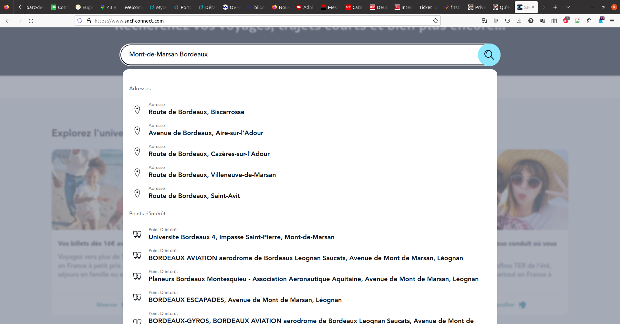Choose Route de Bordeaux, Villeneuve-de-Marsan
Image resolution: width=620 pixels, height=324 pixels.
(310, 172)
